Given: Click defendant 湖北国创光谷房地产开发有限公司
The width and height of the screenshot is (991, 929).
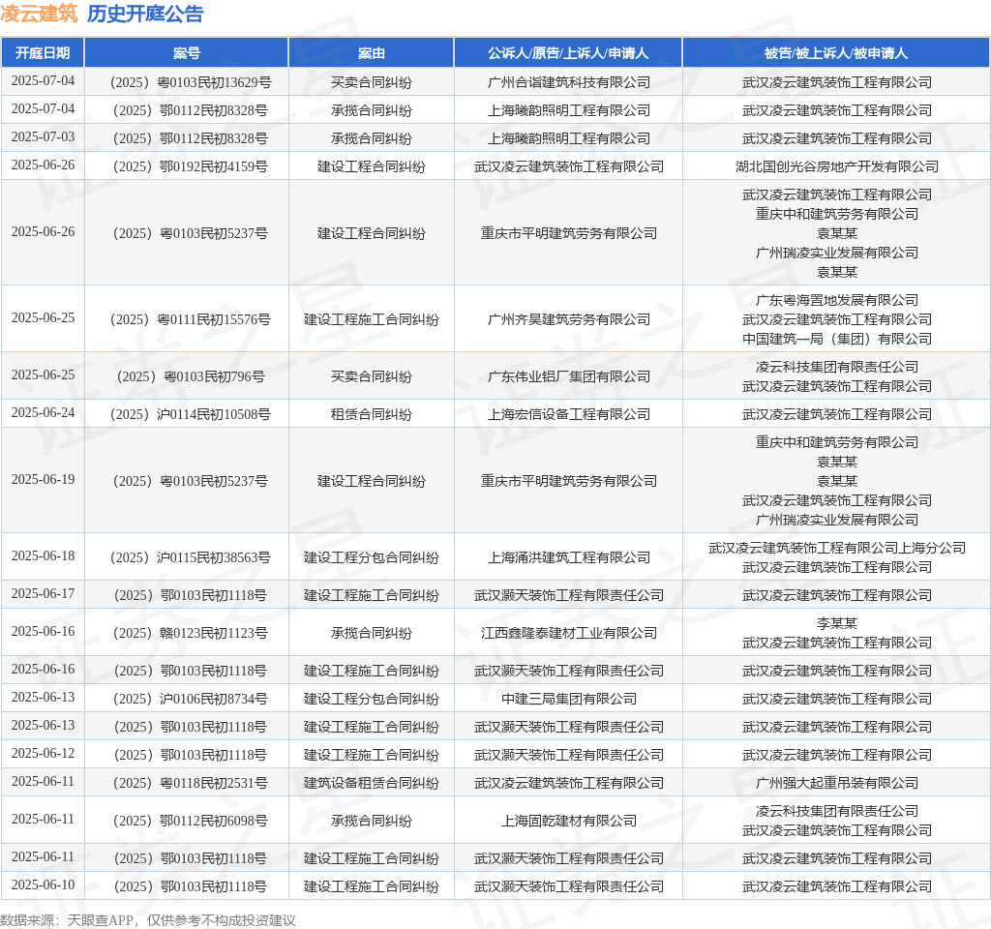Looking at the screenshot, I should coord(837,166).
